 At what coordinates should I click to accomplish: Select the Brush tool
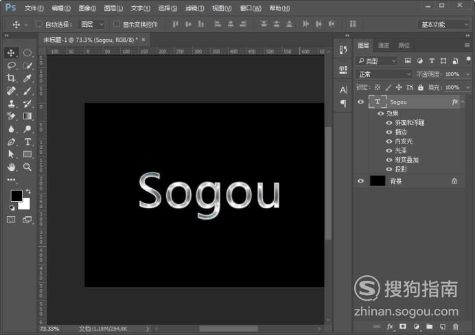(x=27, y=91)
